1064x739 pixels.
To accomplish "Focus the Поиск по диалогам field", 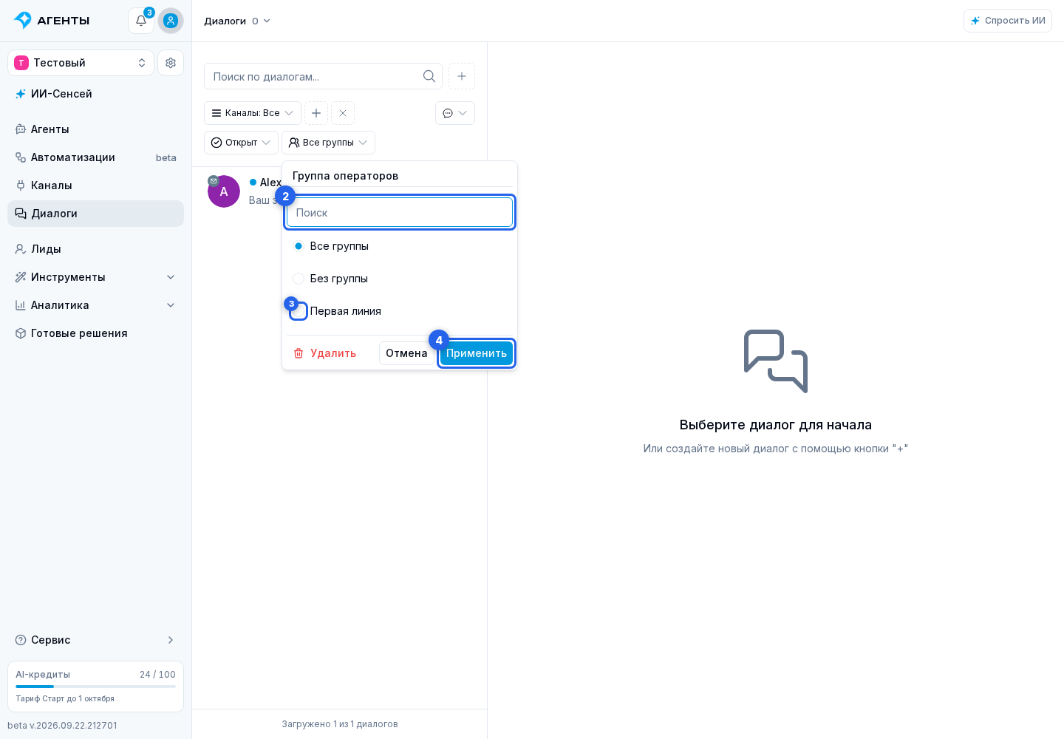I will click(323, 76).
